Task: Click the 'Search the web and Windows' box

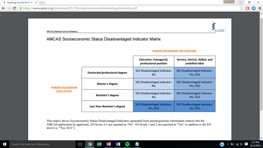Action: [x=42, y=144]
